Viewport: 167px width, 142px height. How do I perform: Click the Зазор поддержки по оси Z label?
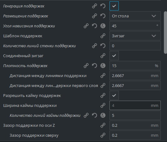coord(29,126)
